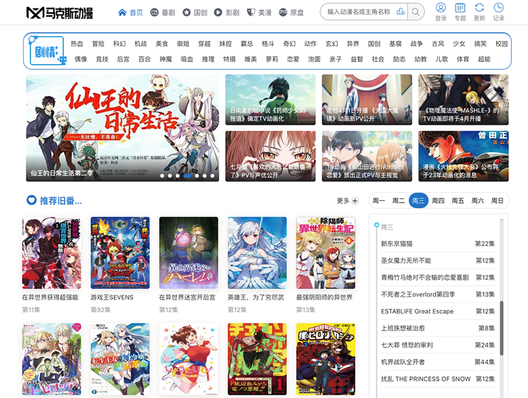Image resolution: width=528 pixels, height=398 pixels.
Task: Click the 影剧 play icon
Action: tap(218, 13)
